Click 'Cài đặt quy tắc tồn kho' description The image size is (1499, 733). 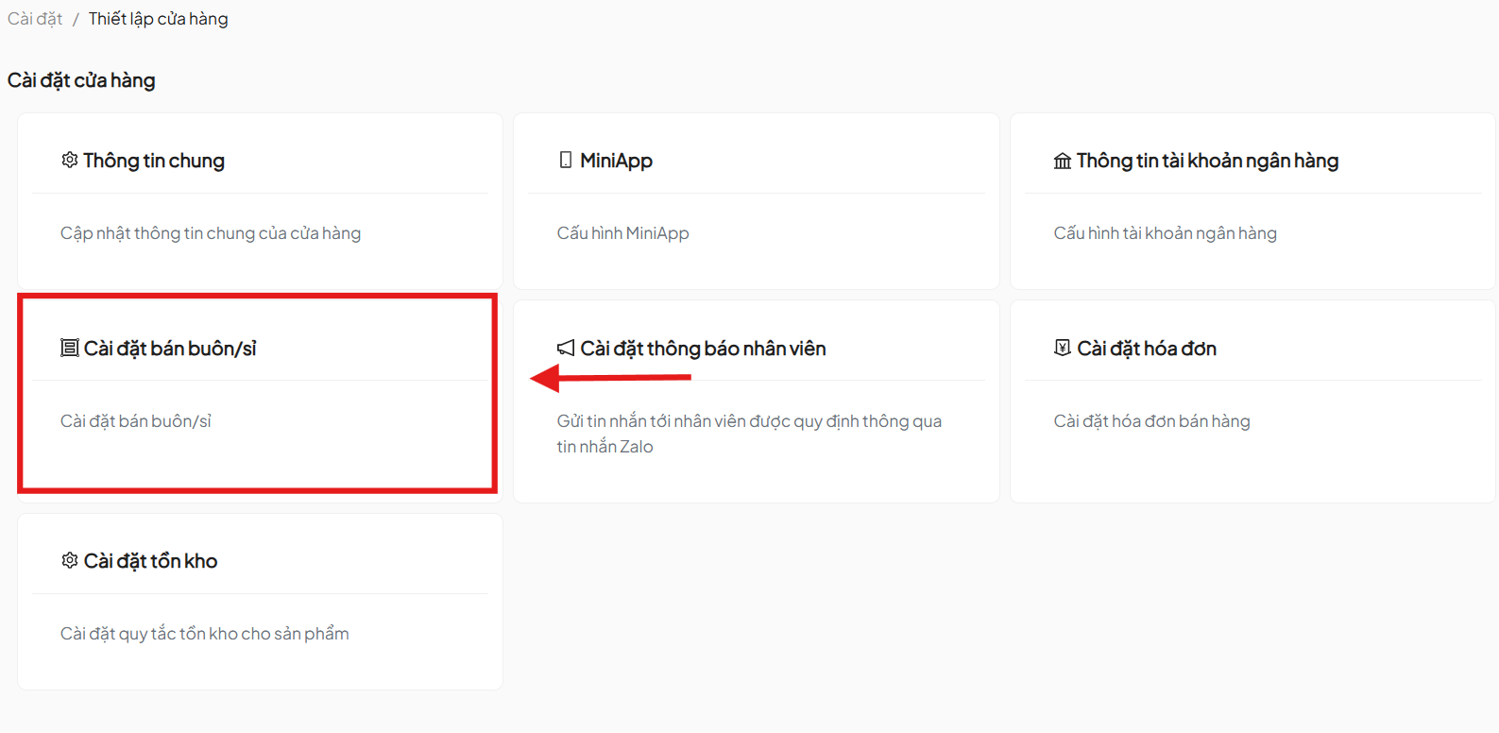point(205,634)
